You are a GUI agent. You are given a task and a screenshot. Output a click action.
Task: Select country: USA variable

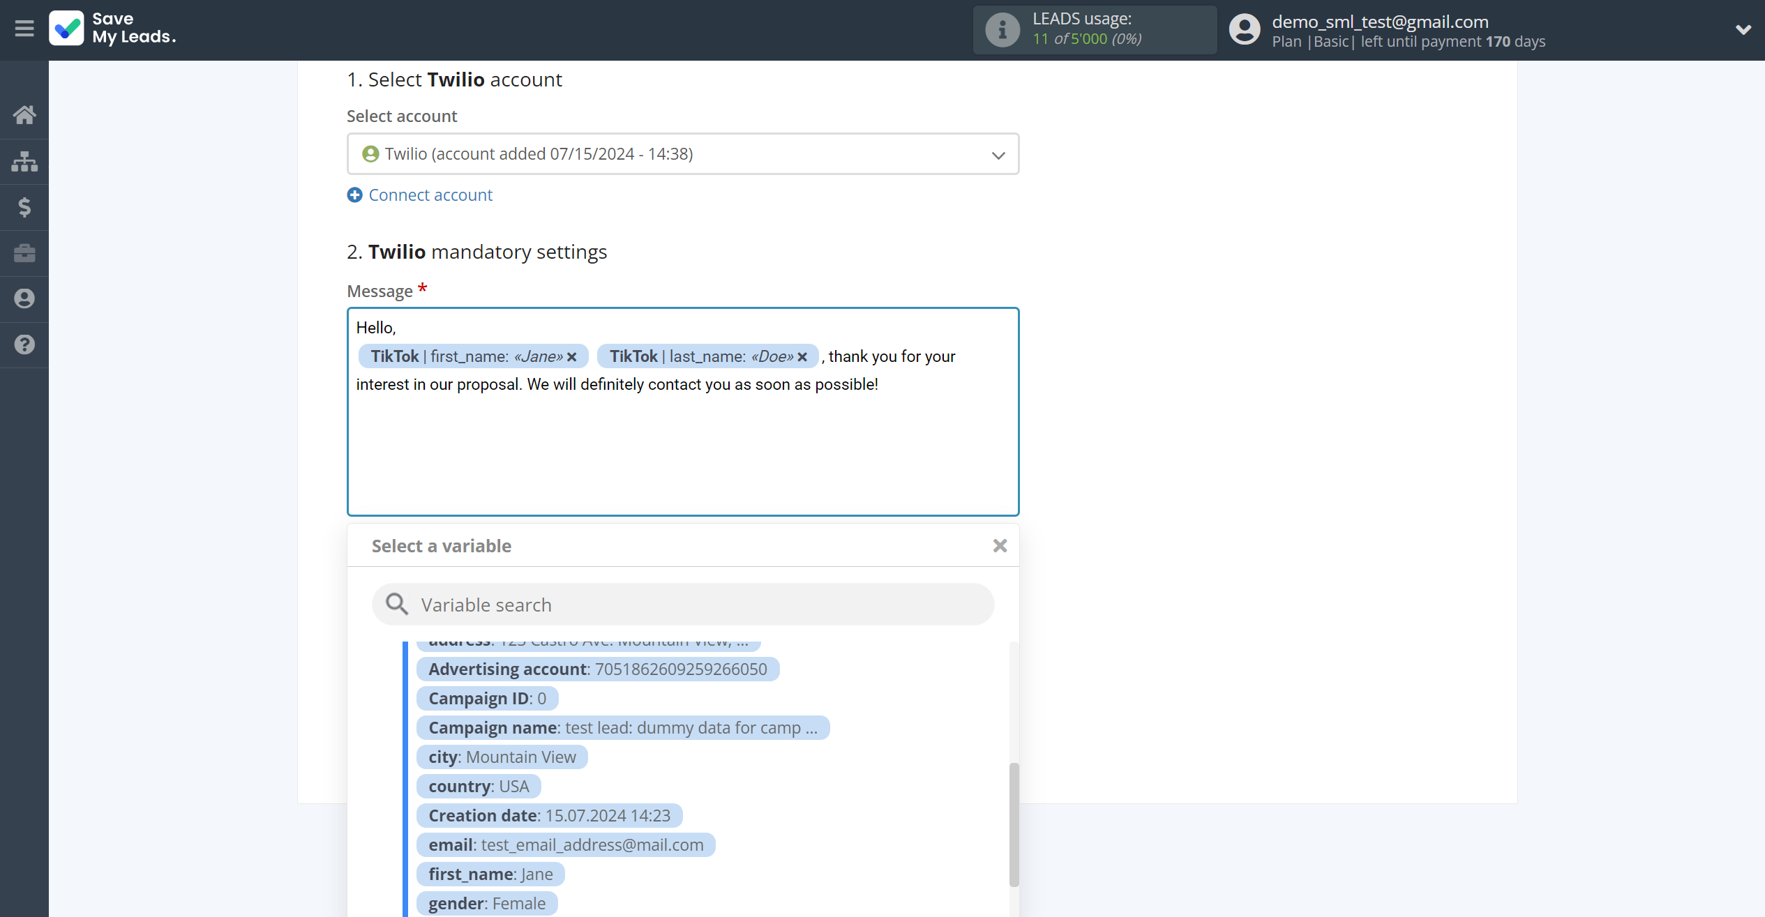[479, 787]
